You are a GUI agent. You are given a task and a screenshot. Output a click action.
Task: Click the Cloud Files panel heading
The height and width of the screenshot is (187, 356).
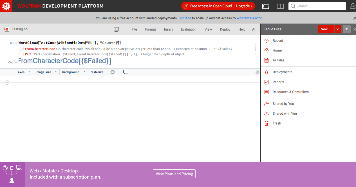coord(273,29)
